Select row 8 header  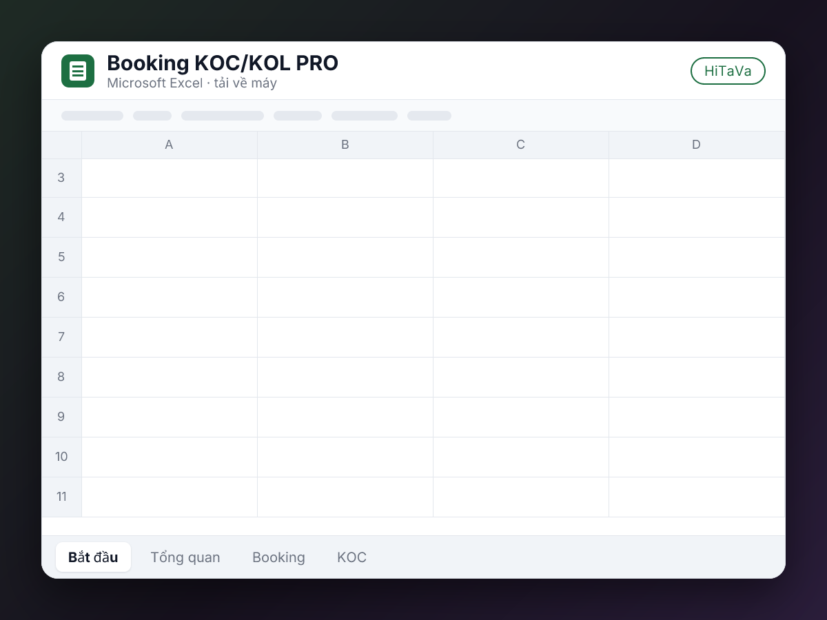(x=61, y=378)
